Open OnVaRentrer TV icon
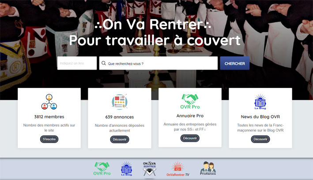Viewport: 313px width, 180px height. 177,169
